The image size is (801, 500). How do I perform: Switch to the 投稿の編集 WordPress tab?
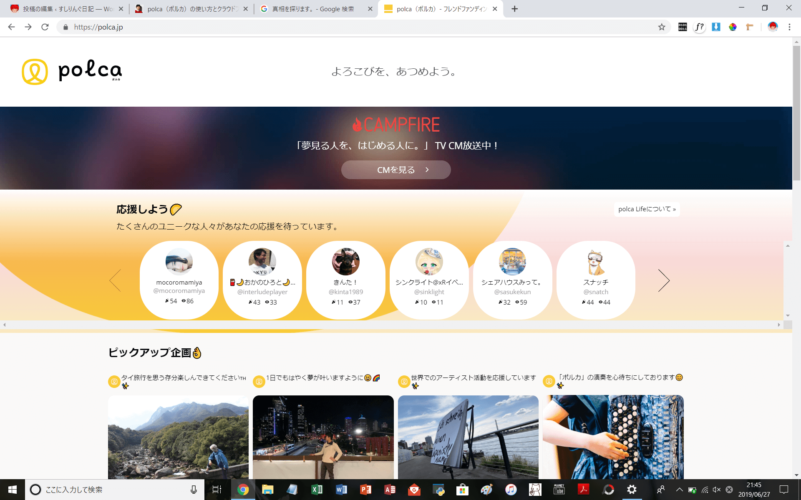pos(67,9)
